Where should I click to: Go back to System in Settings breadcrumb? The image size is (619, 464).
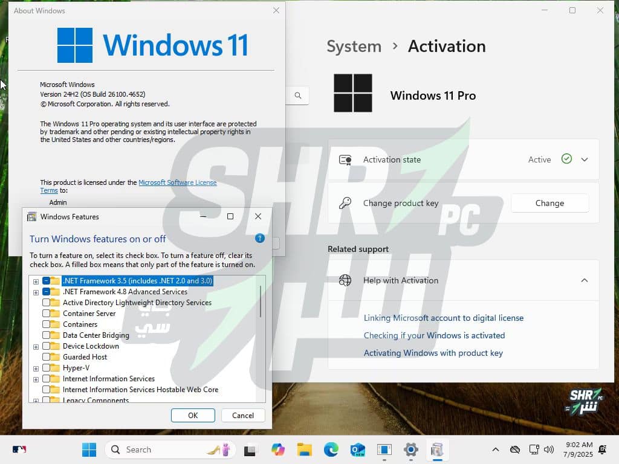tap(354, 47)
